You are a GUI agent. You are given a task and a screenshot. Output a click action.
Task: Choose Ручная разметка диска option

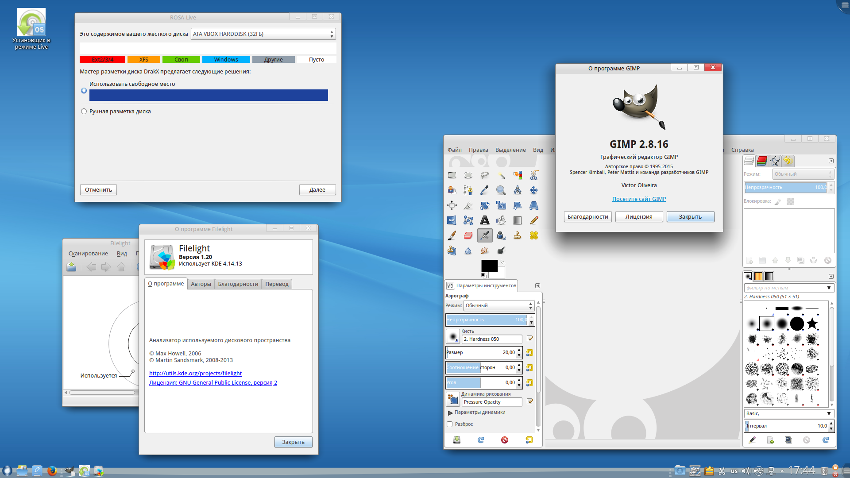coord(84,111)
